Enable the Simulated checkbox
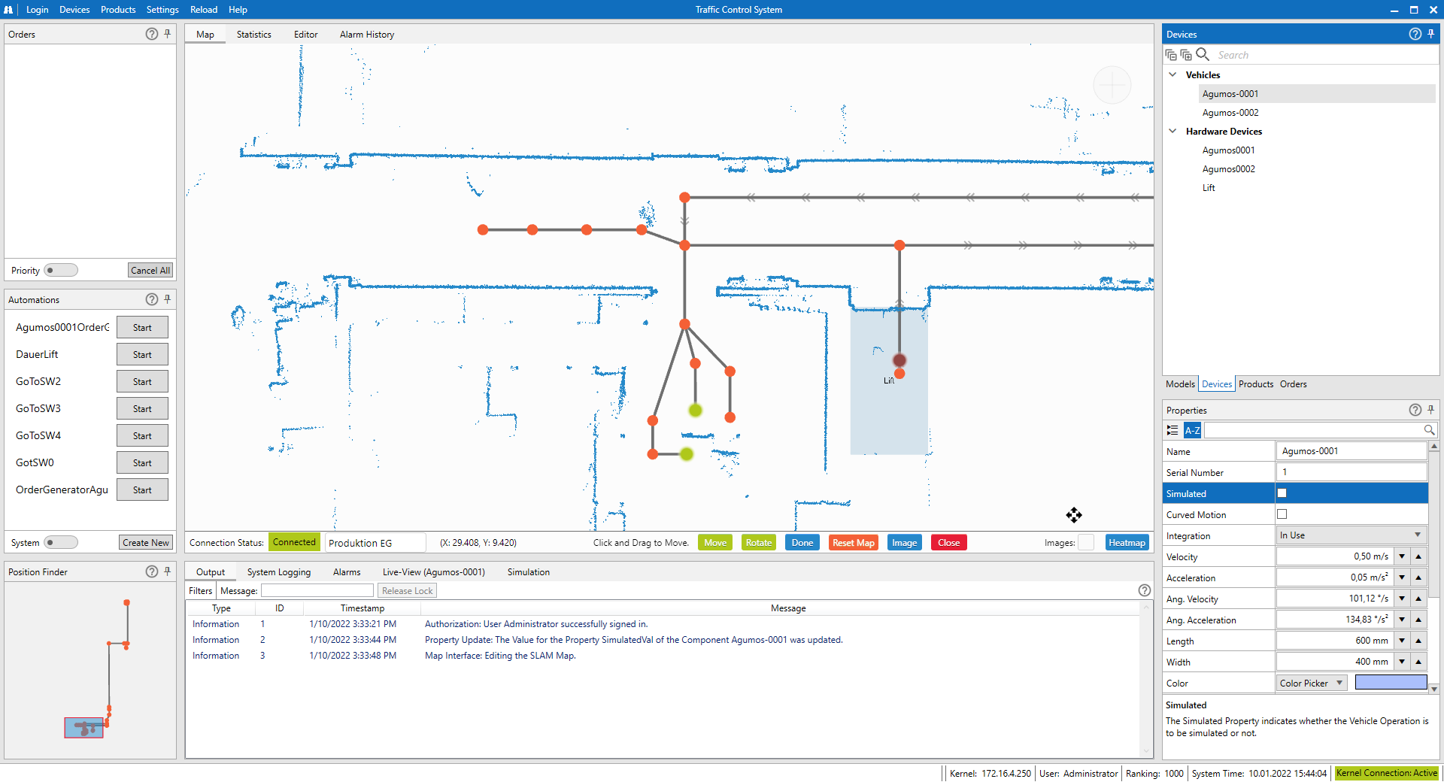This screenshot has height=782, width=1444. click(1282, 493)
